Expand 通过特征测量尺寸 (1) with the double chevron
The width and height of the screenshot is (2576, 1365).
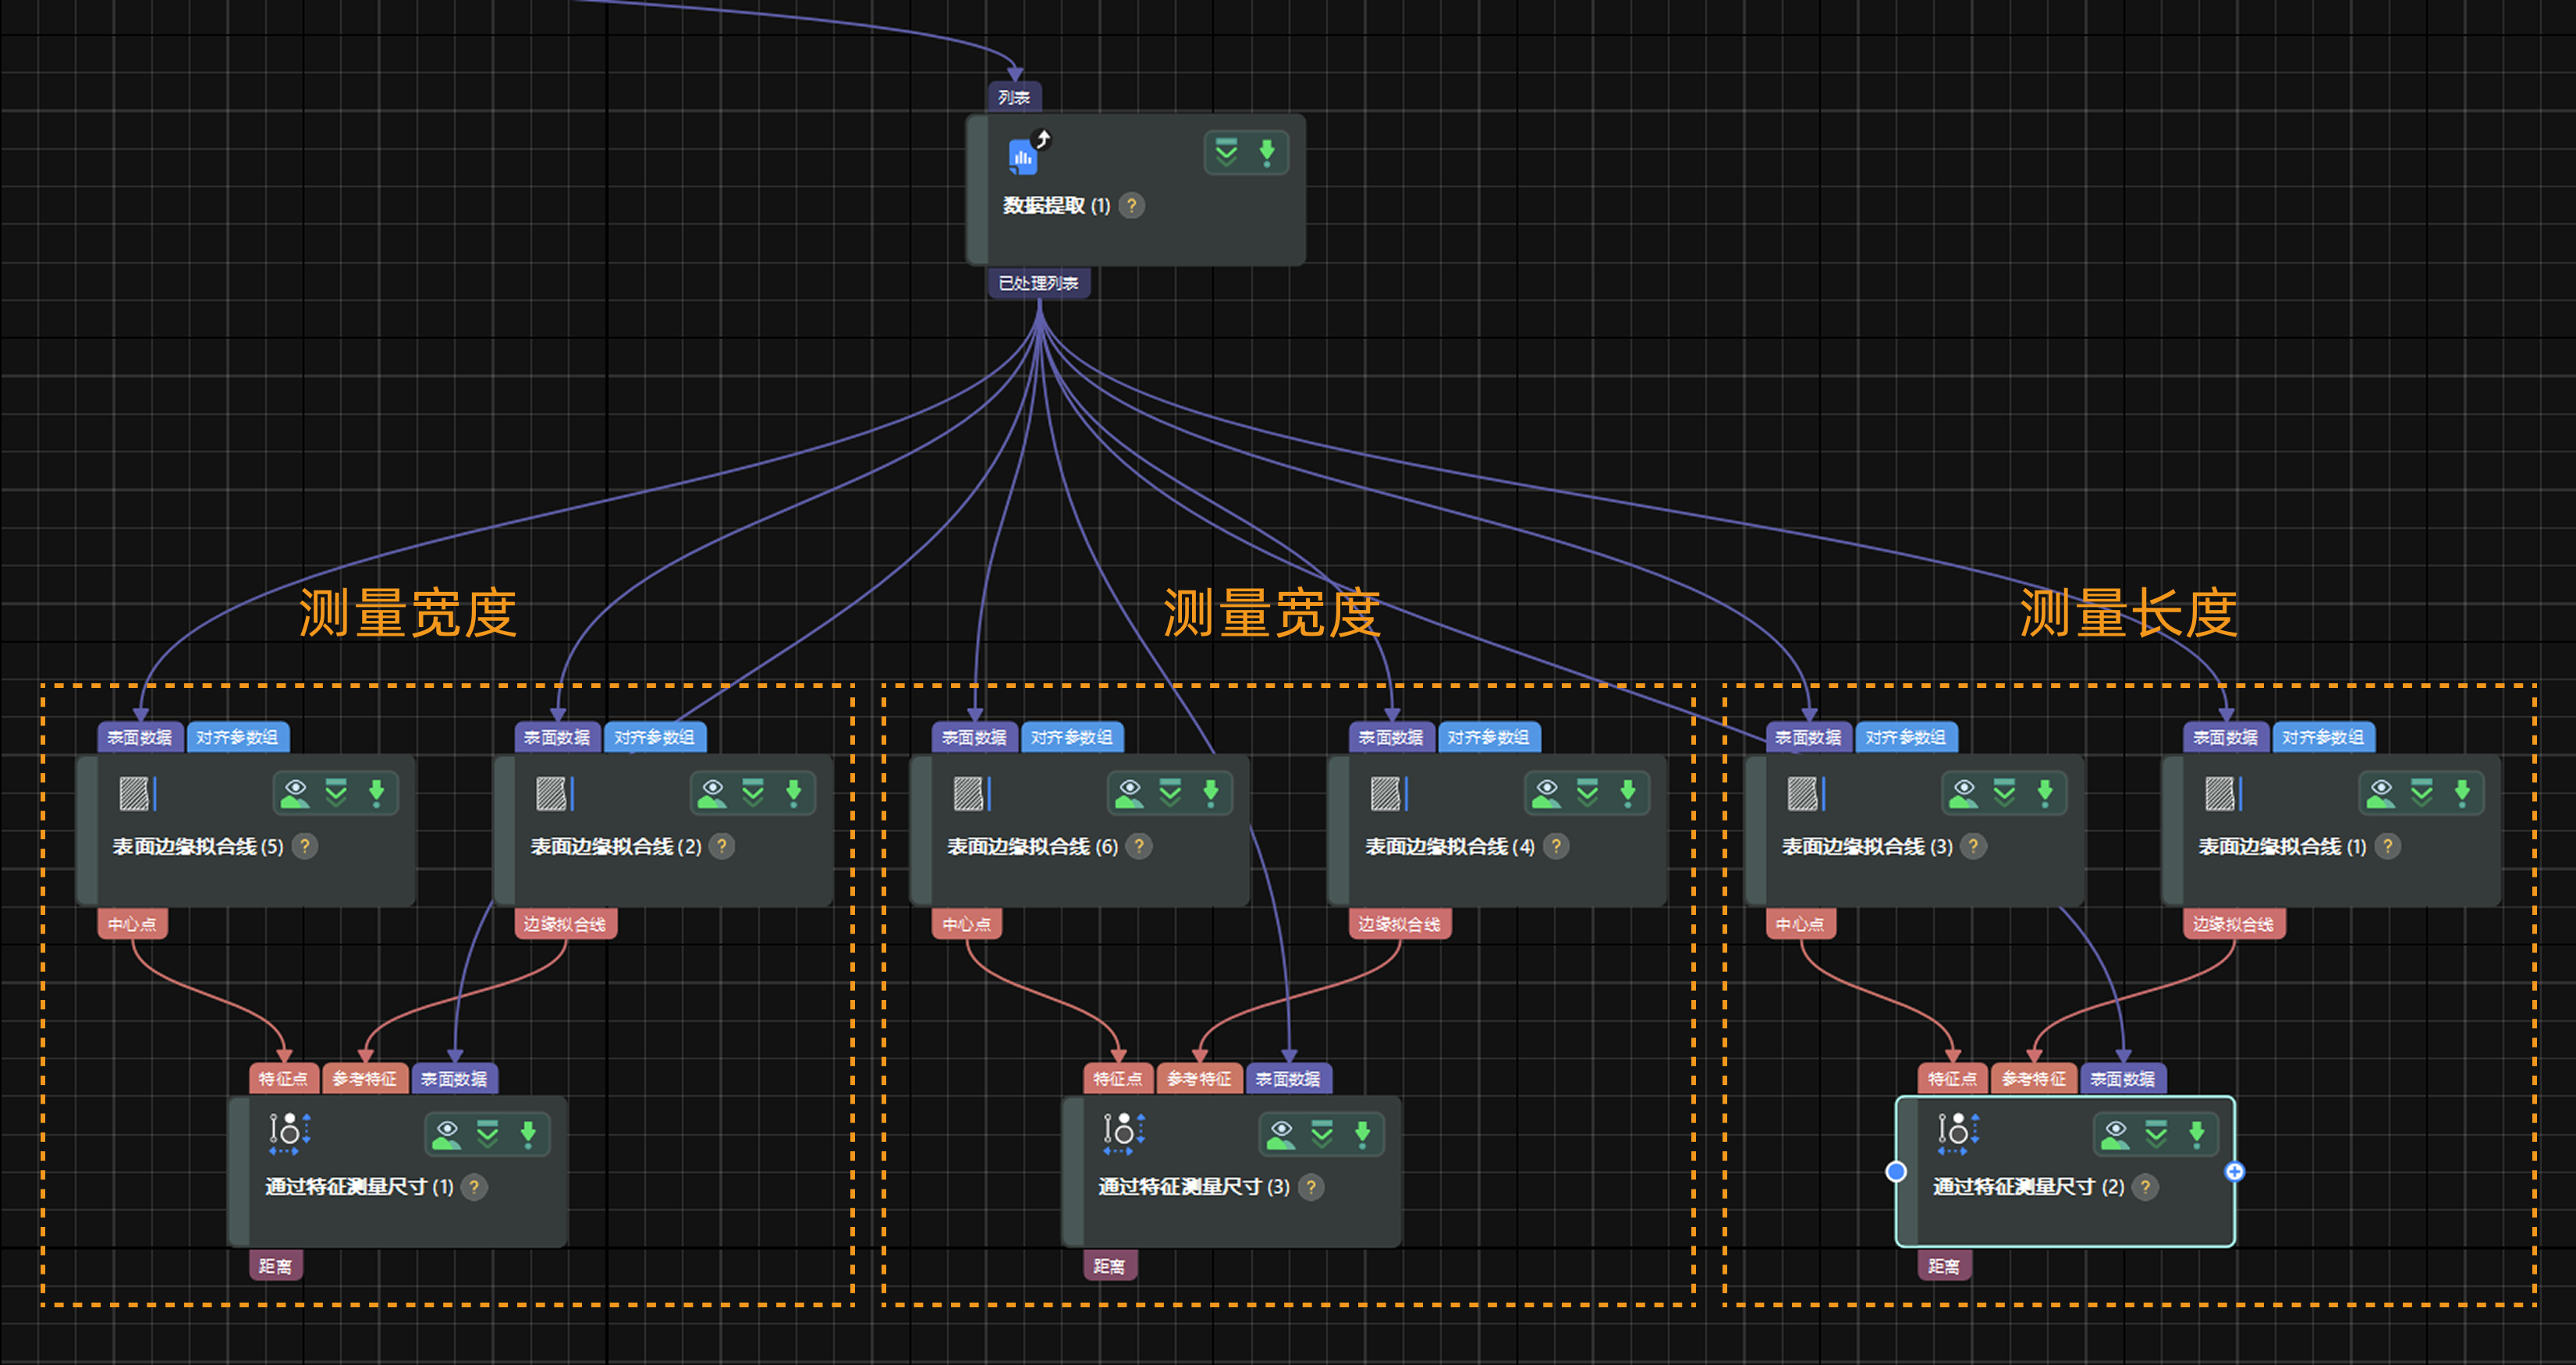(487, 1134)
